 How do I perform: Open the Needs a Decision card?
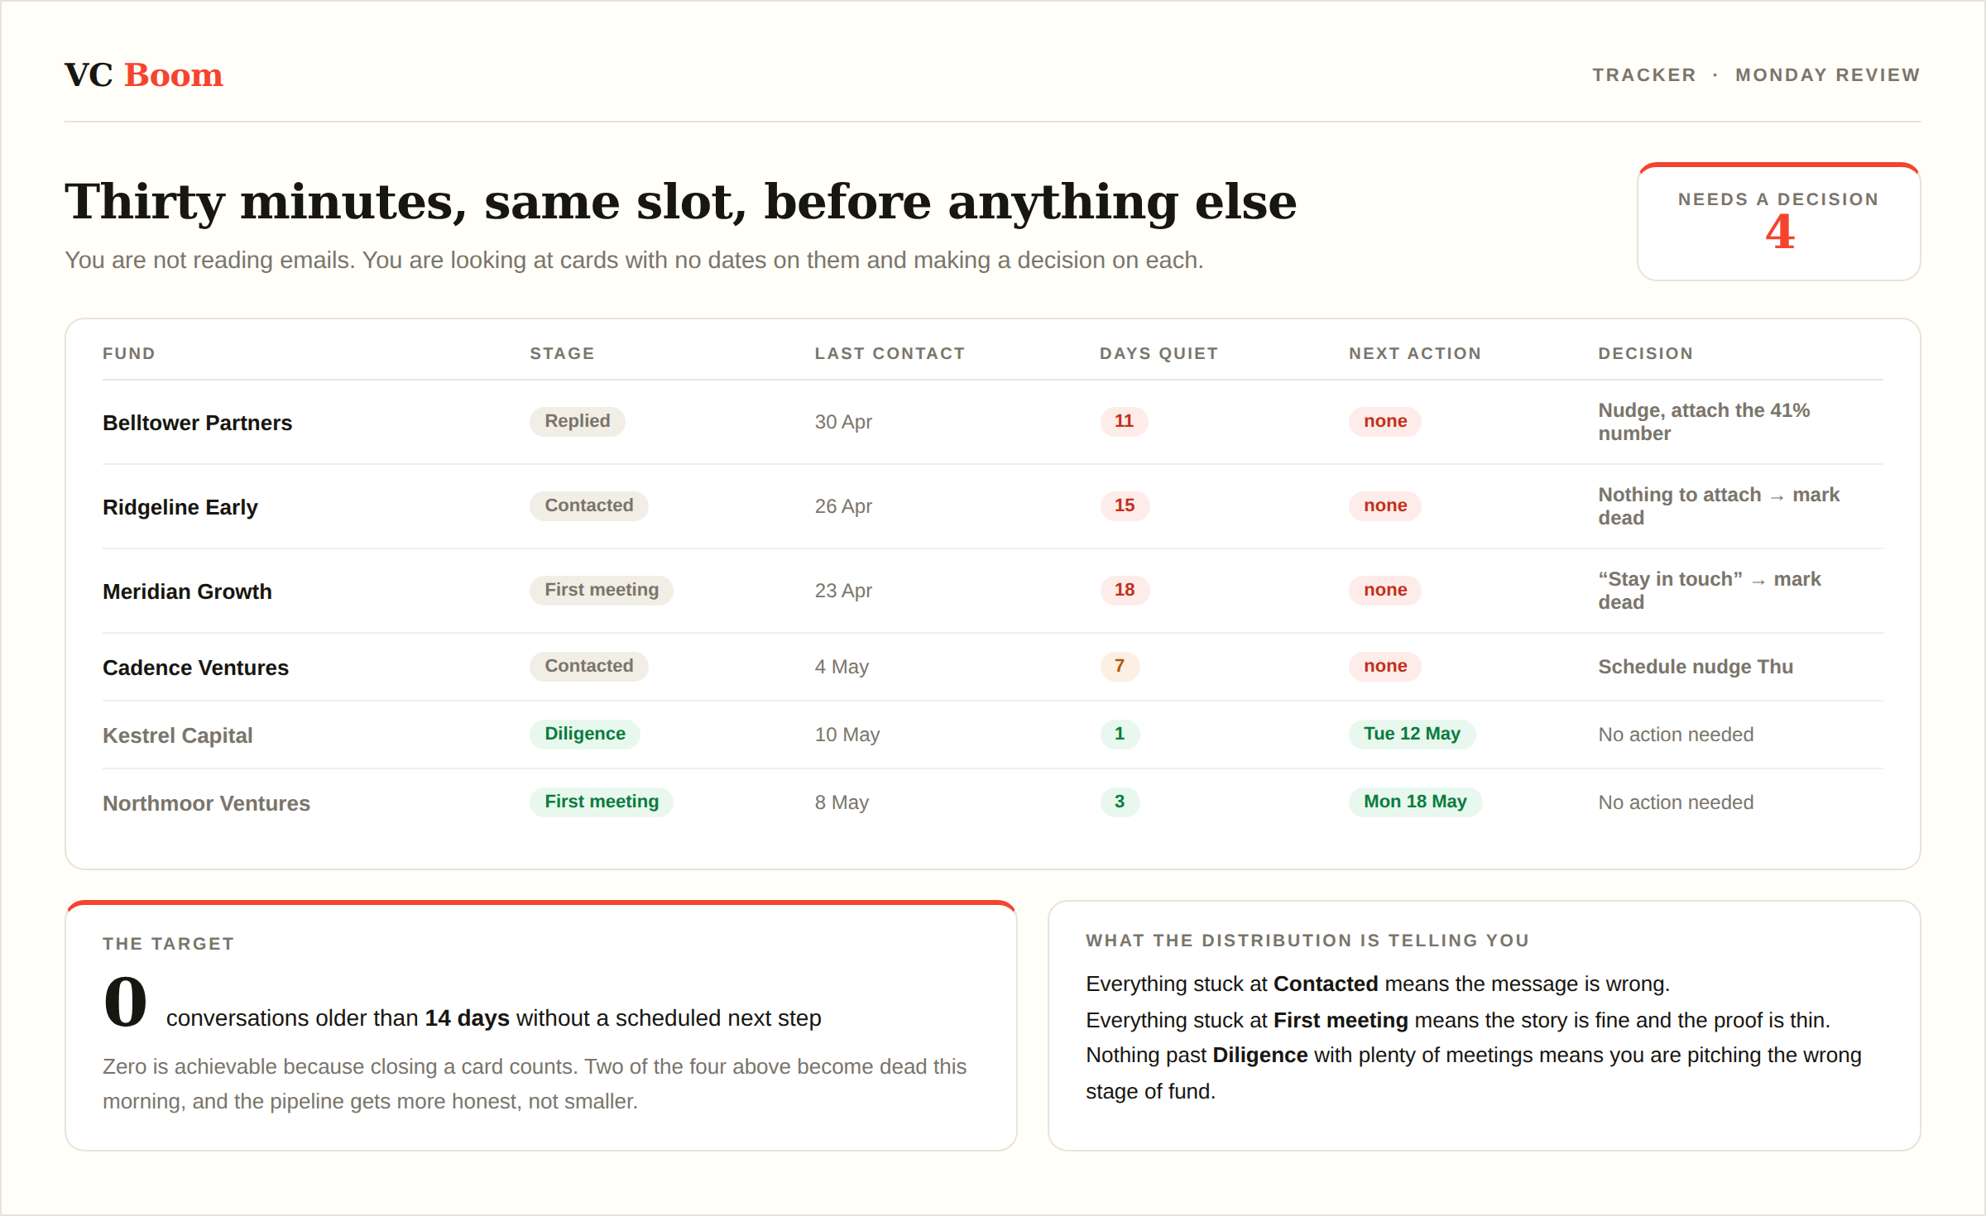[1778, 222]
